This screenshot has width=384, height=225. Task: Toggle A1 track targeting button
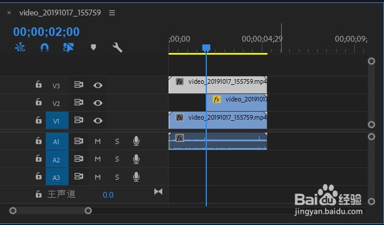tap(57, 141)
